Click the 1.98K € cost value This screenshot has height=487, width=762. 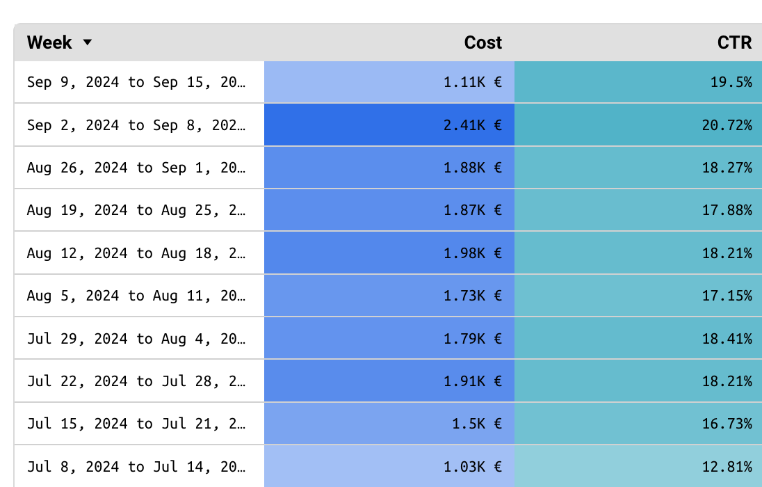point(472,253)
